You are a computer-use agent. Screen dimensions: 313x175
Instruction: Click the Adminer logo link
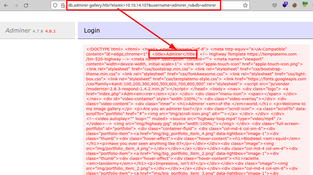tap(18, 31)
